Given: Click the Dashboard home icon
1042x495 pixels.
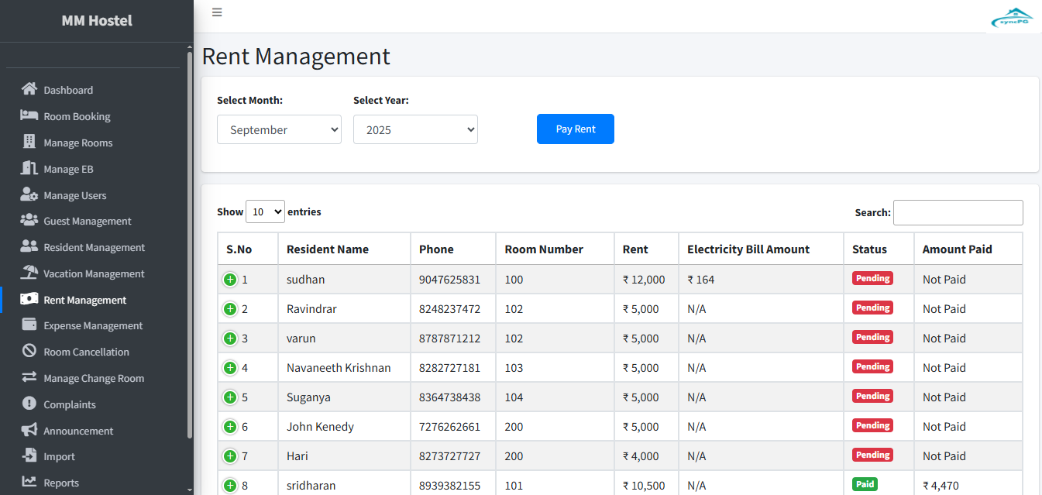Looking at the screenshot, I should [x=29, y=89].
